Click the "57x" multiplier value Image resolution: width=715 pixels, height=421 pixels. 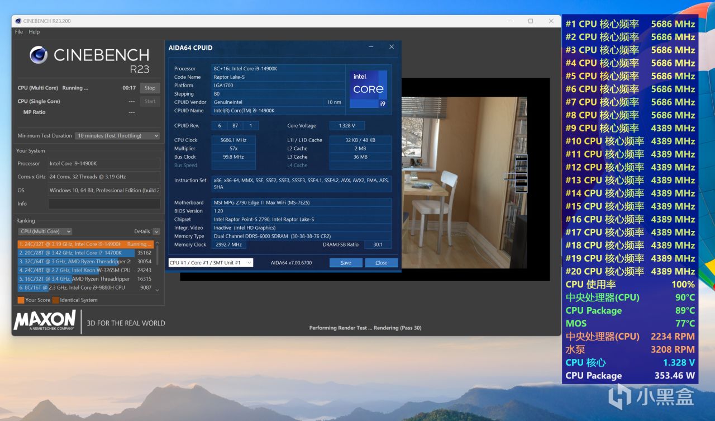pyautogui.click(x=233, y=149)
